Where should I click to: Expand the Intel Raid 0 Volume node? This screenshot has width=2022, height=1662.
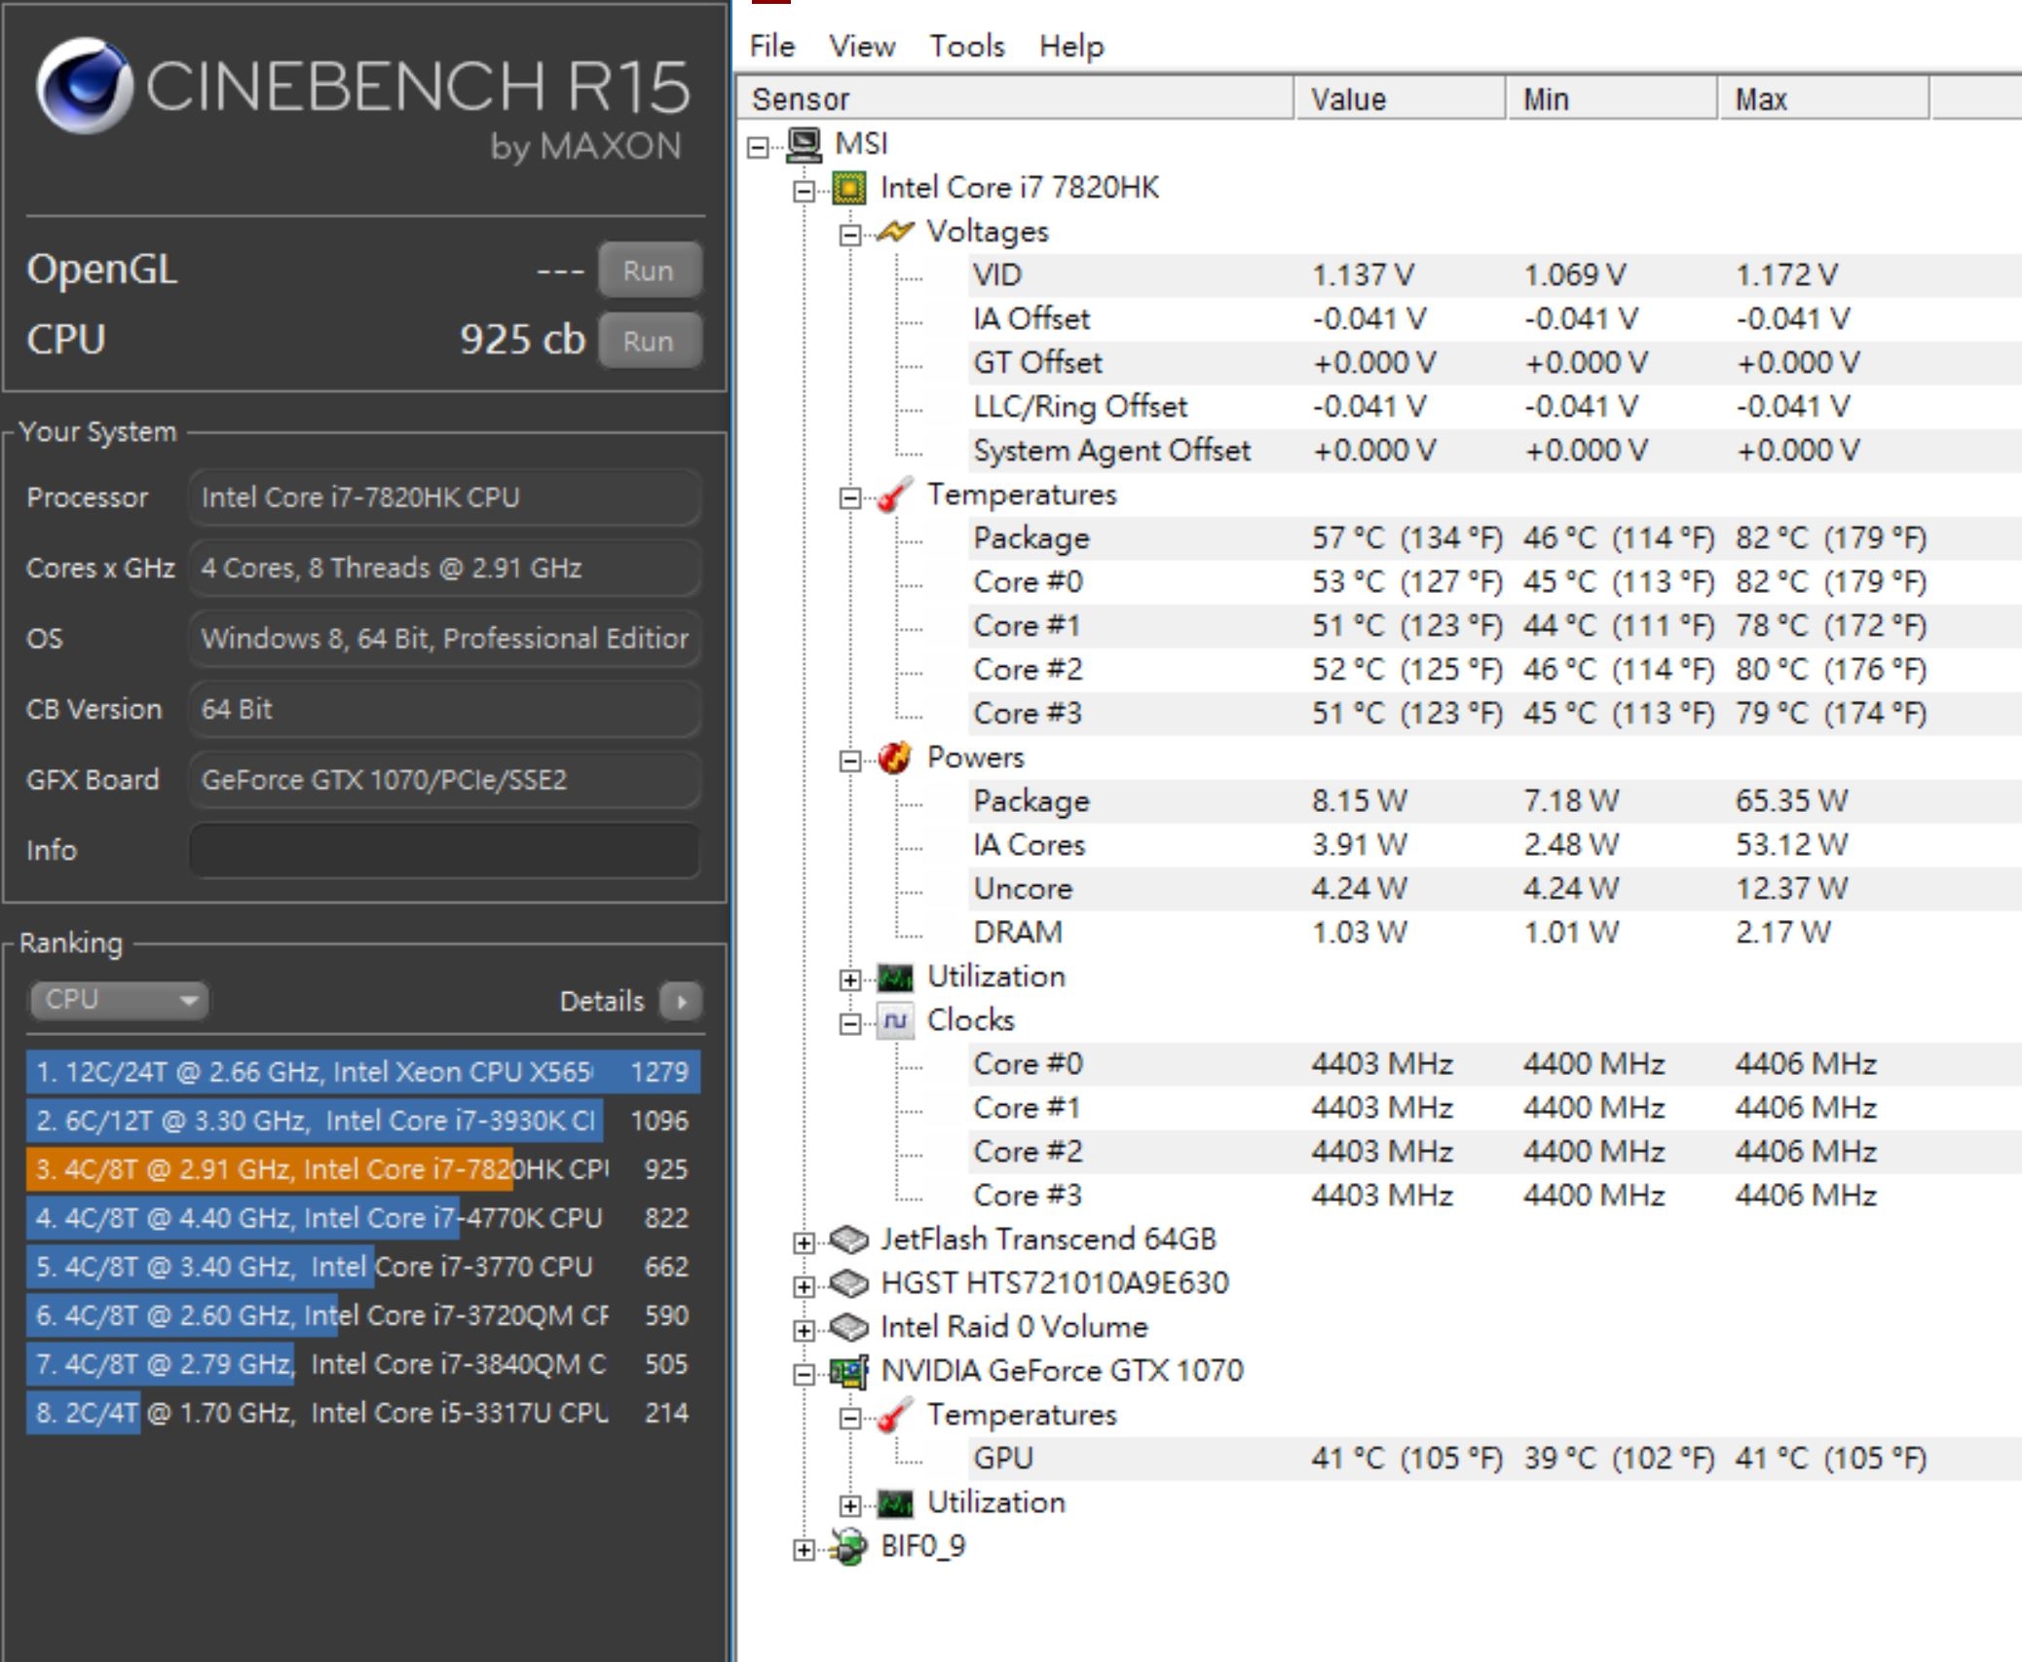pos(805,1330)
